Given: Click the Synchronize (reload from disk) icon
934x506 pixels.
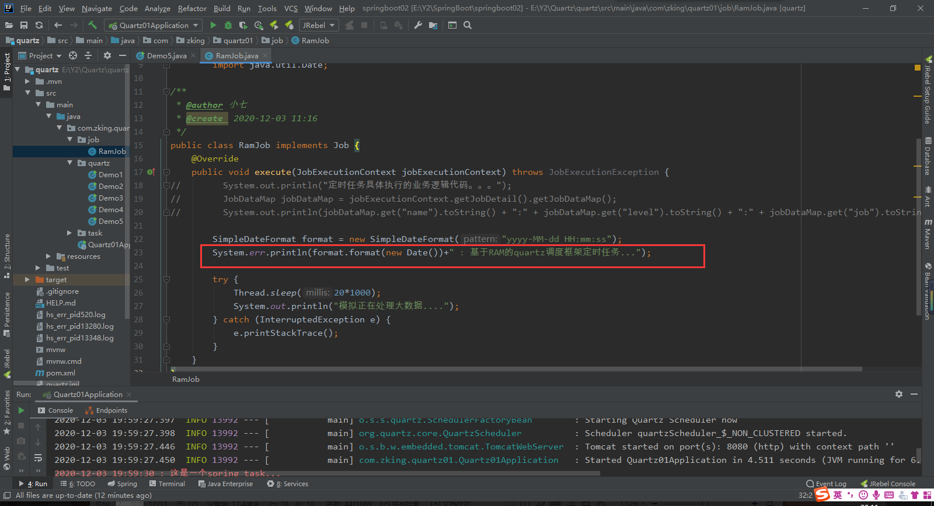Looking at the screenshot, I should pyautogui.click(x=39, y=25).
